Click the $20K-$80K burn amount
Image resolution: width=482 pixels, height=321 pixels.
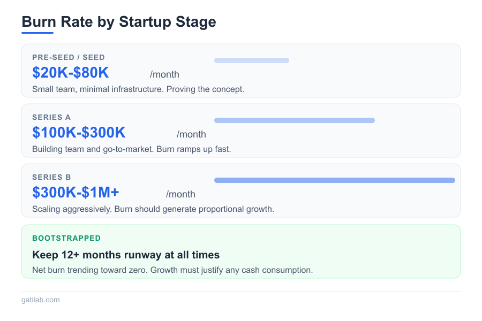[x=70, y=73]
